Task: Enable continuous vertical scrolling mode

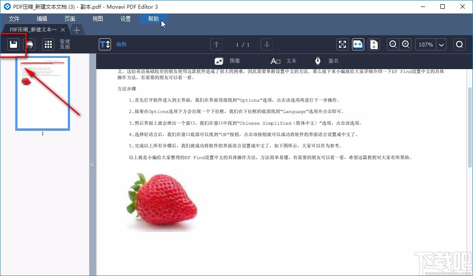Action: pyautogui.click(x=373, y=44)
